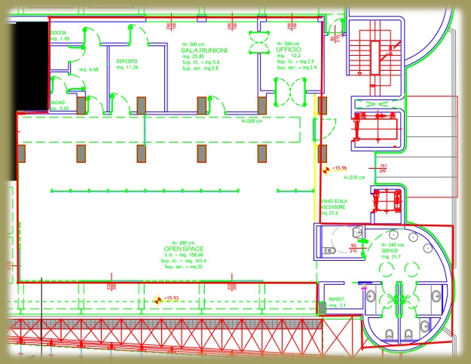Click the VANO SCALA ASCENSORE label
471x364 pixels.
[x=332, y=206]
